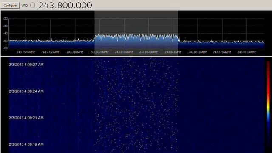Select the 4:09:24 AM waterfall timestamp

click(x=26, y=91)
